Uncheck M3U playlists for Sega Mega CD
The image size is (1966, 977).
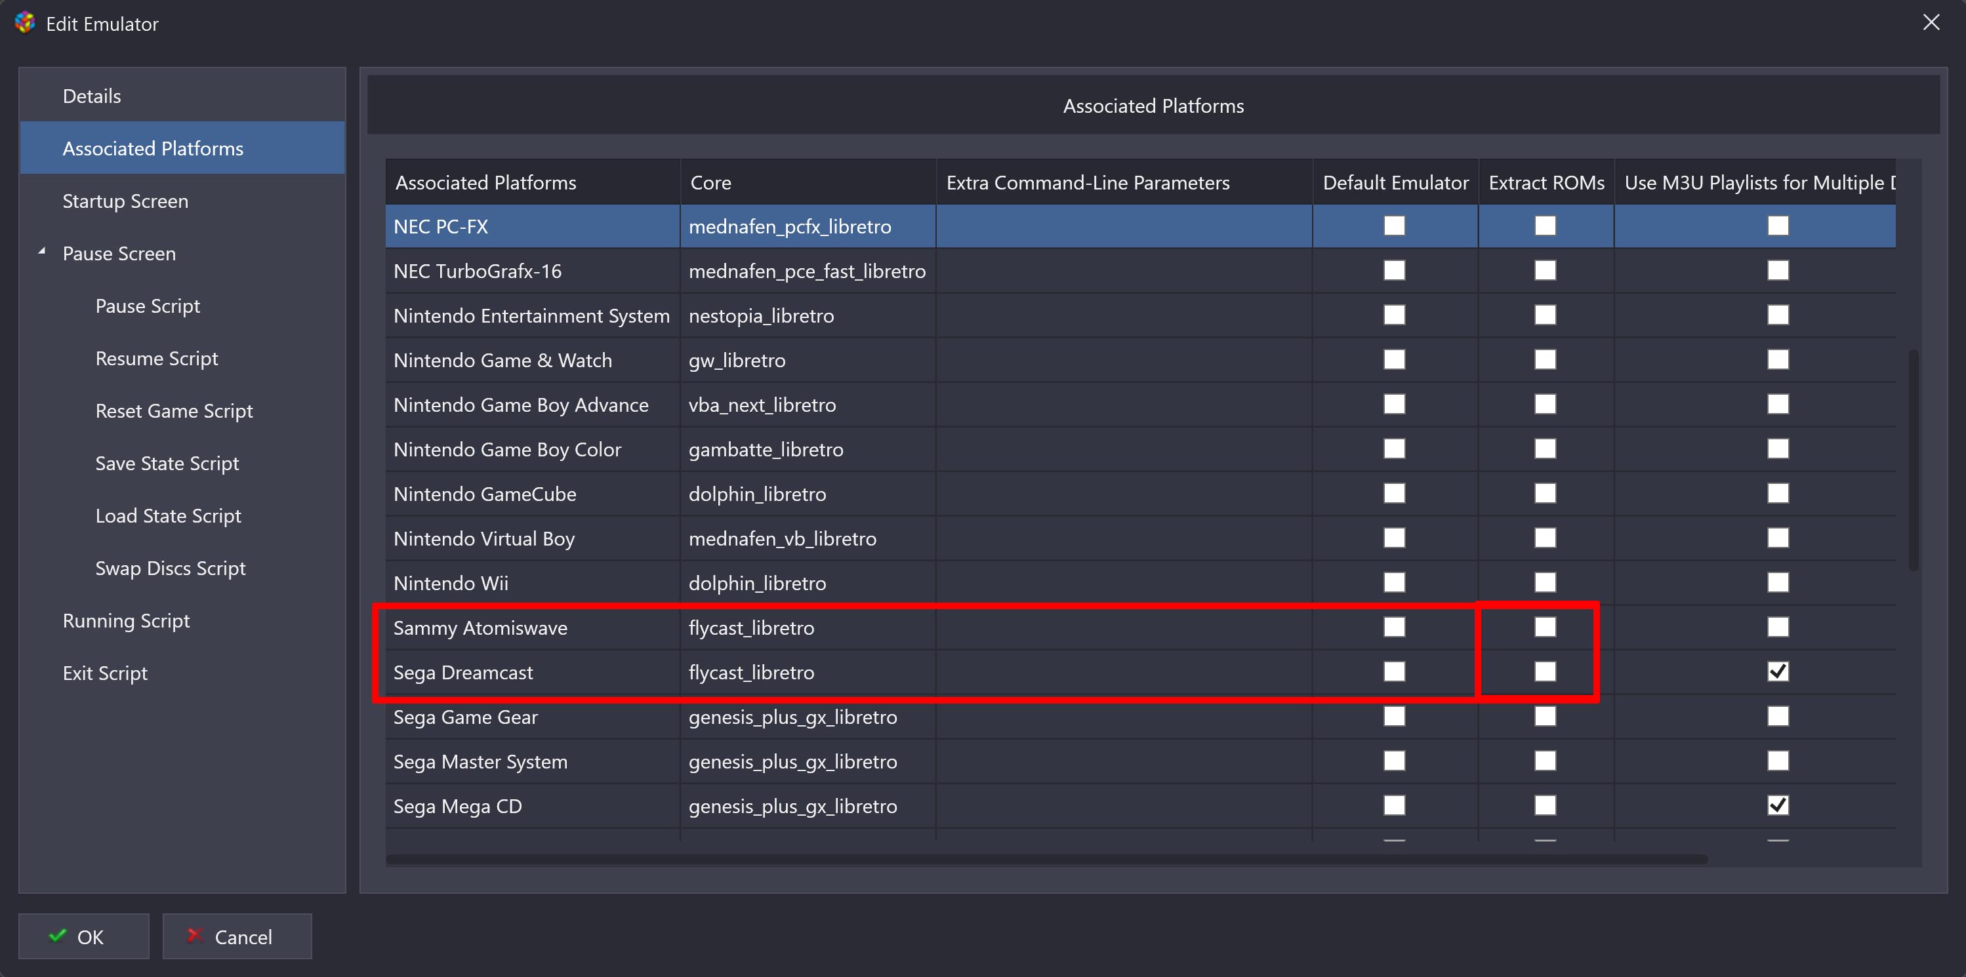[x=1778, y=805]
